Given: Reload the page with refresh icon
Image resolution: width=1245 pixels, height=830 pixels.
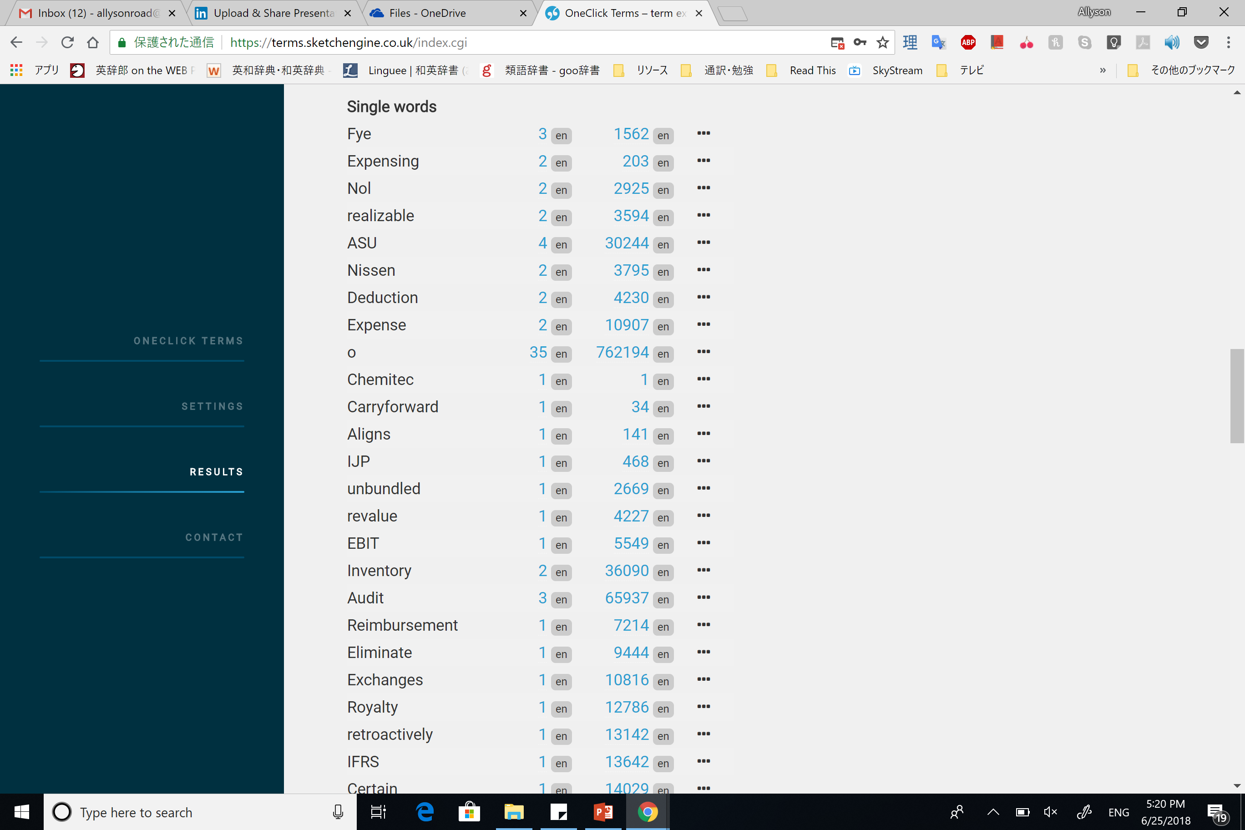Looking at the screenshot, I should point(67,42).
